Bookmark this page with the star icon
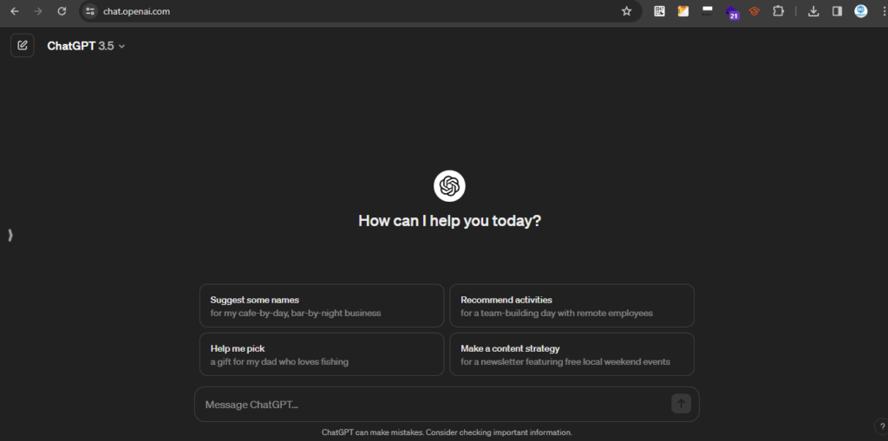The width and height of the screenshot is (888, 441). (626, 11)
